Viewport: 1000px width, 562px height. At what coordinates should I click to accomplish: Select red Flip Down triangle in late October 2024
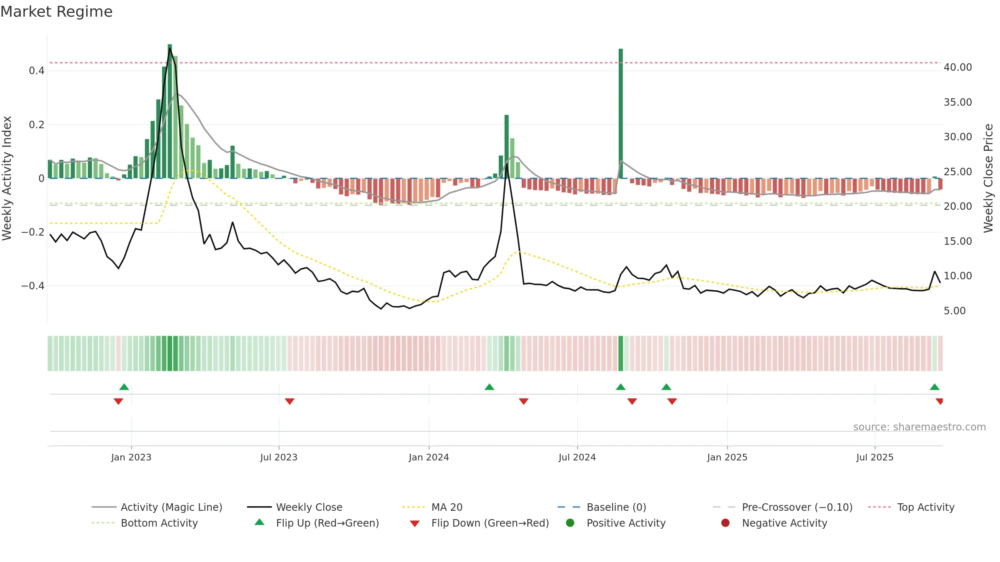[x=672, y=401]
